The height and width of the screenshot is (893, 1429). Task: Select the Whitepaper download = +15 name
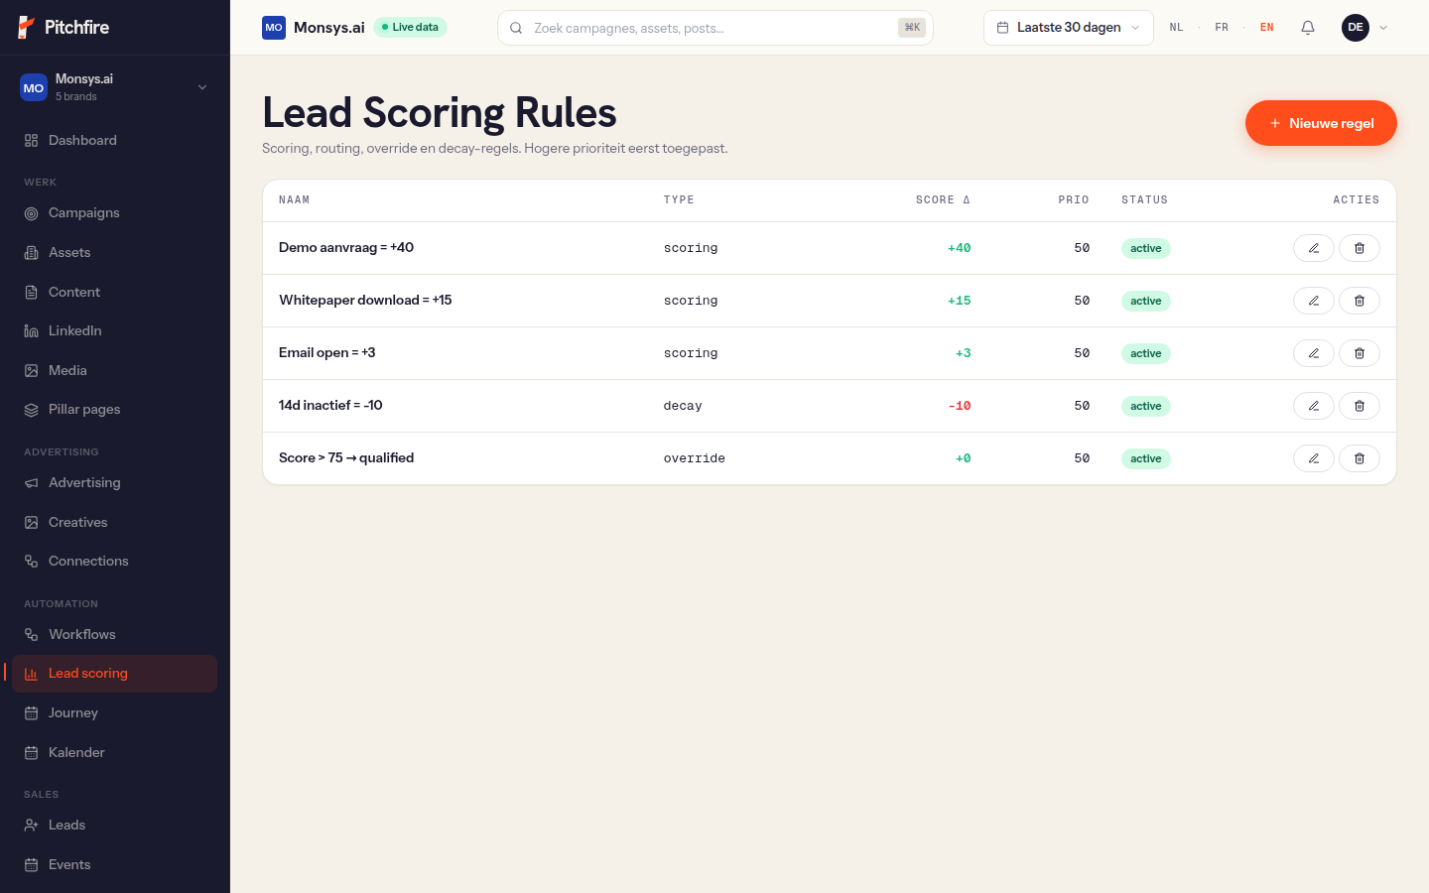click(365, 300)
